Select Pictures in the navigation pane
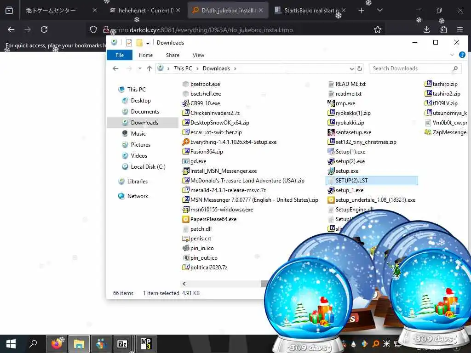 [x=141, y=145]
